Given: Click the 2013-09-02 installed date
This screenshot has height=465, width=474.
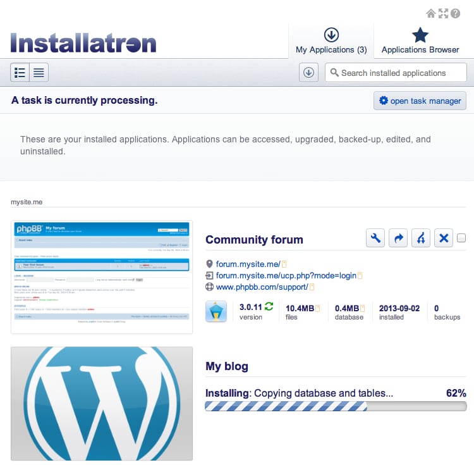Looking at the screenshot, I should click(399, 308).
